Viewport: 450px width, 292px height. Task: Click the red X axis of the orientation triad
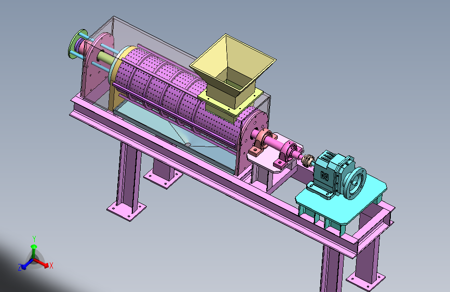point(43,263)
